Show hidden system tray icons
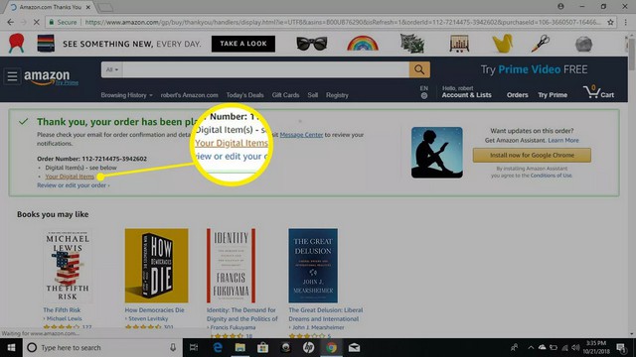This screenshot has width=636, height=357. (531, 348)
